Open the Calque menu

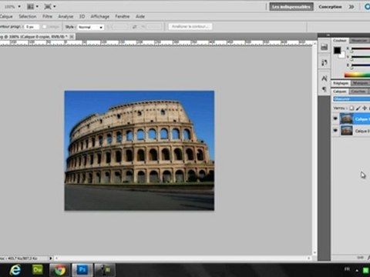click(x=6, y=16)
